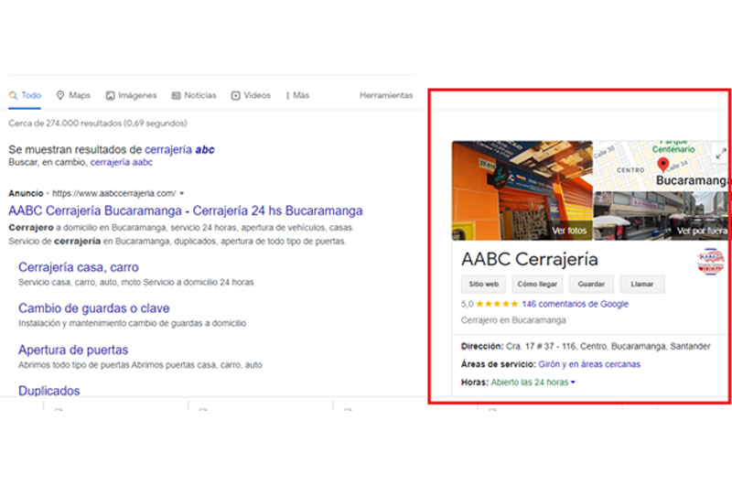Click 'Ver fotos' storefront photo
The width and height of the screenshot is (732, 485).
click(x=522, y=190)
